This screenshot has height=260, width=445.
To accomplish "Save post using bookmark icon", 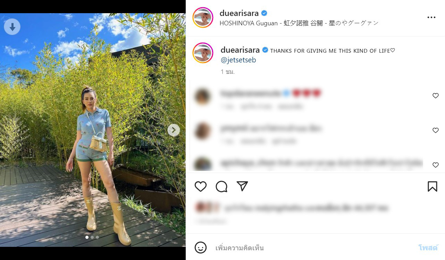I will (x=432, y=187).
